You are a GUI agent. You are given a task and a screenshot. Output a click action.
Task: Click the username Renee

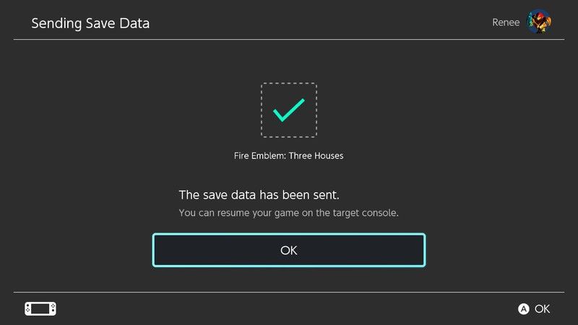pos(506,22)
